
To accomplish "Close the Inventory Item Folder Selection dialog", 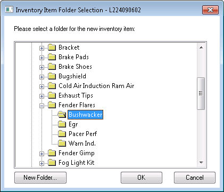I will 210,10.
